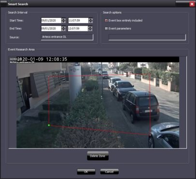
Task: Click the End Time 12:07:59 field
Action: 78,28
